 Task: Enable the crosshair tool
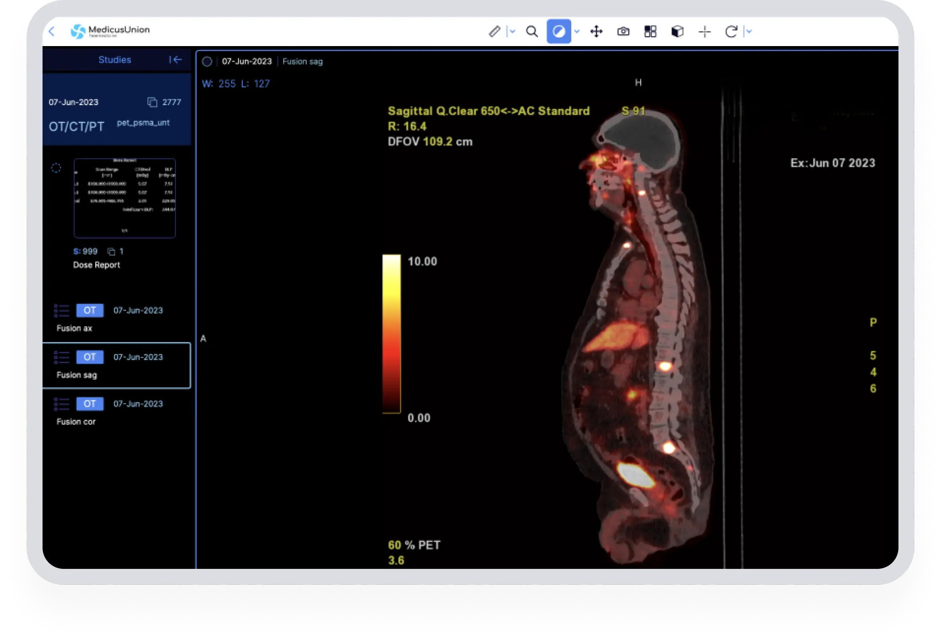pos(704,31)
